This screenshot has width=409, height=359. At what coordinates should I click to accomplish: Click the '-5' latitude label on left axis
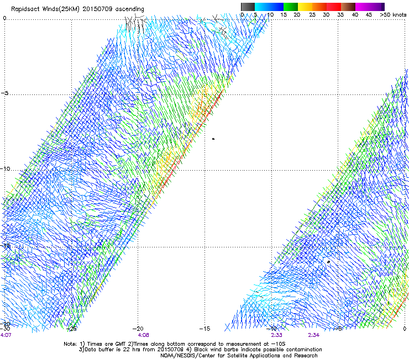pyautogui.click(x=4, y=93)
